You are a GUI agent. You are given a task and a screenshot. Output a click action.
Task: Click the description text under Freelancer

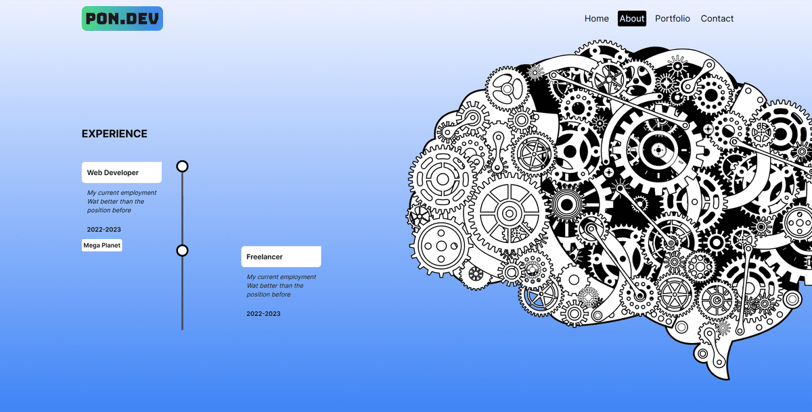coord(281,286)
